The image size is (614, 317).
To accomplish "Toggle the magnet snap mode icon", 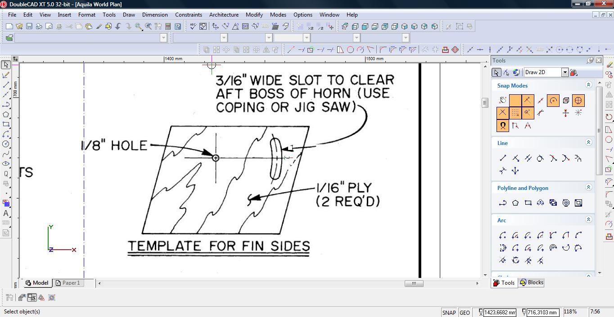I will [x=503, y=126].
